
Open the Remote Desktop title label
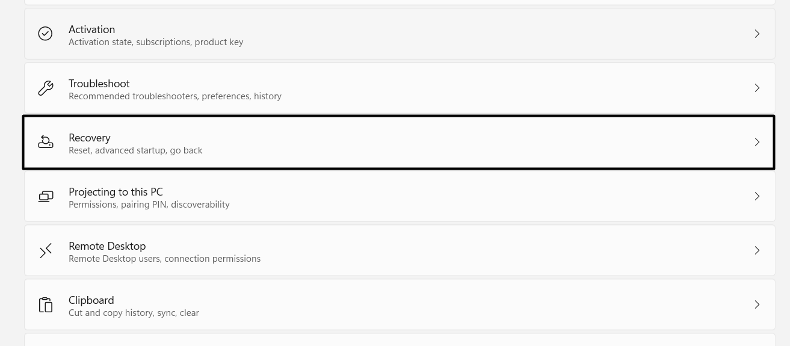(107, 246)
